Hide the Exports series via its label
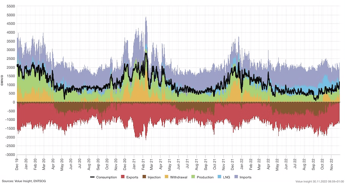345x184 pixels. 132,177
